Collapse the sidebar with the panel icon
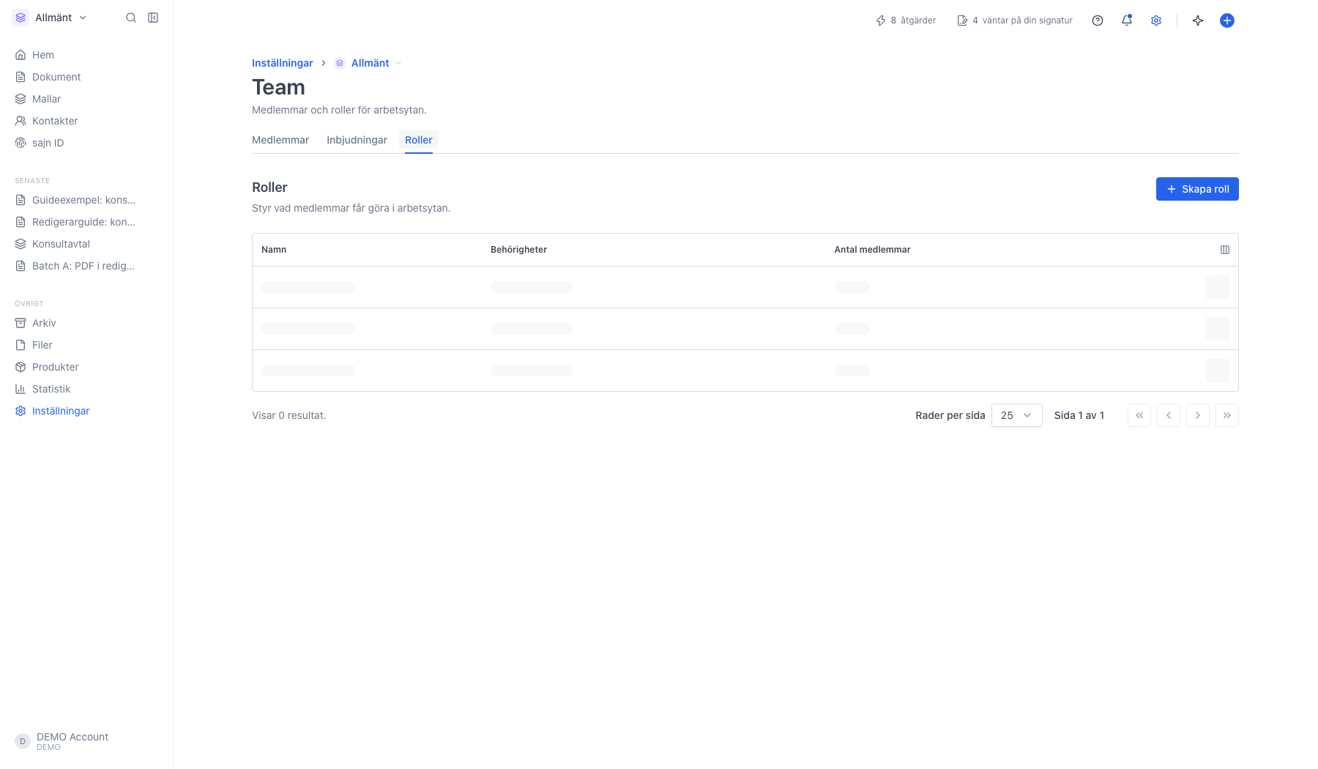This screenshot has height=769, width=1318. coord(153,18)
